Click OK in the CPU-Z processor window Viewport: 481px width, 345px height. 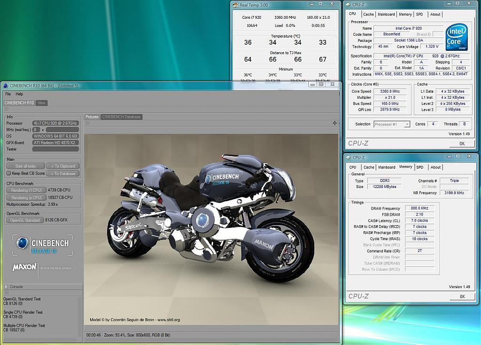point(462,144)
